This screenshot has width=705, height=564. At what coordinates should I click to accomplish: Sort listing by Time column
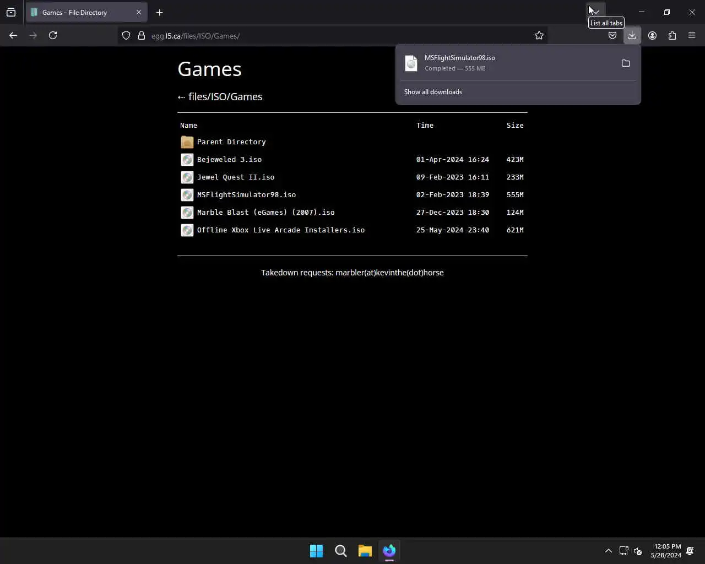[425, 125]
